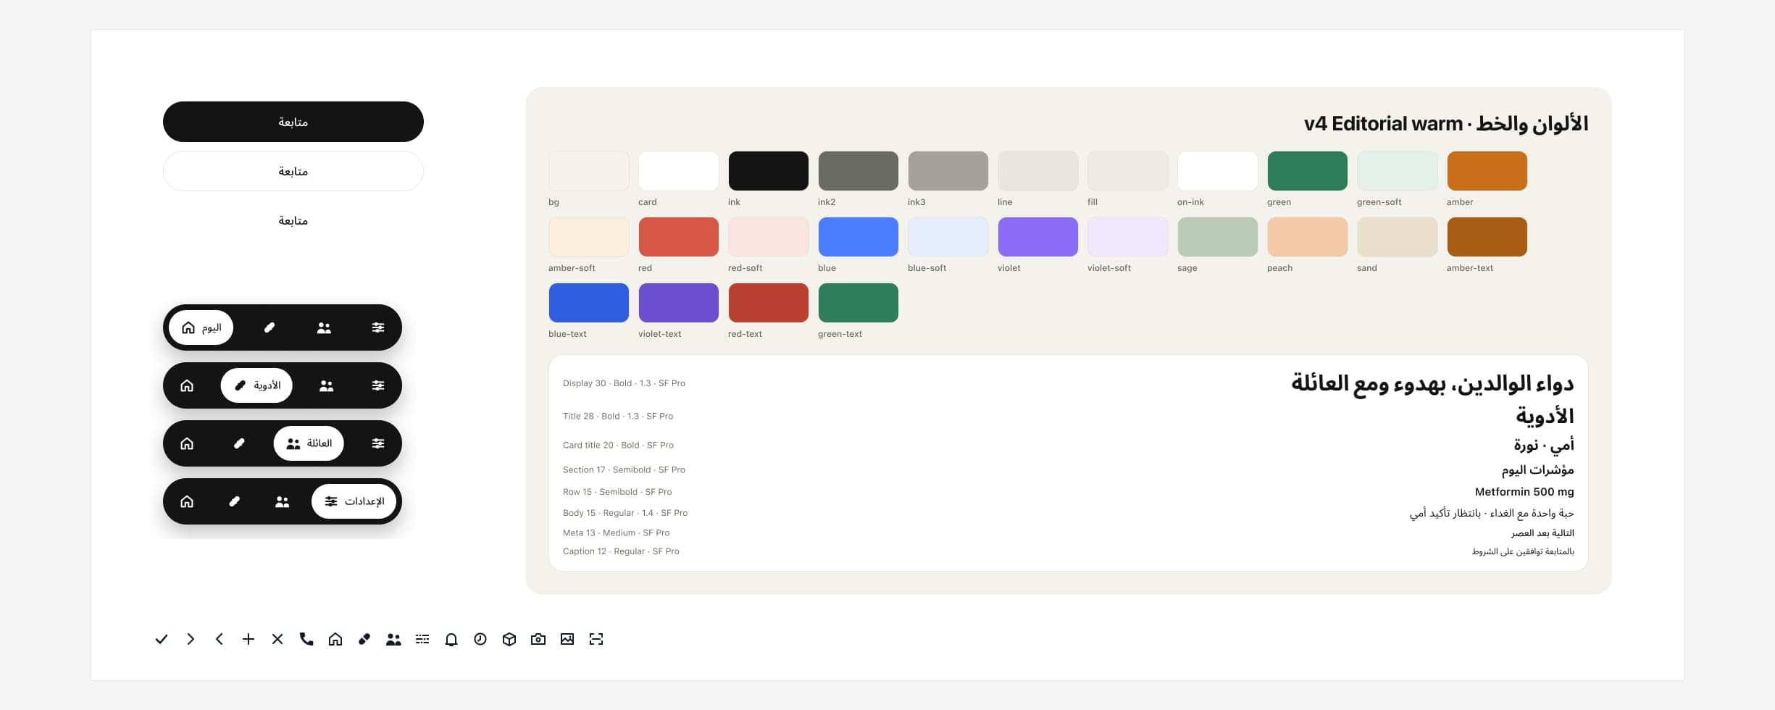The height and width of the screenshot is (710, 1775).
Task: Click the 'Card title 20 · Bold · SF Pro' label
Action: (x=618, y=445)
